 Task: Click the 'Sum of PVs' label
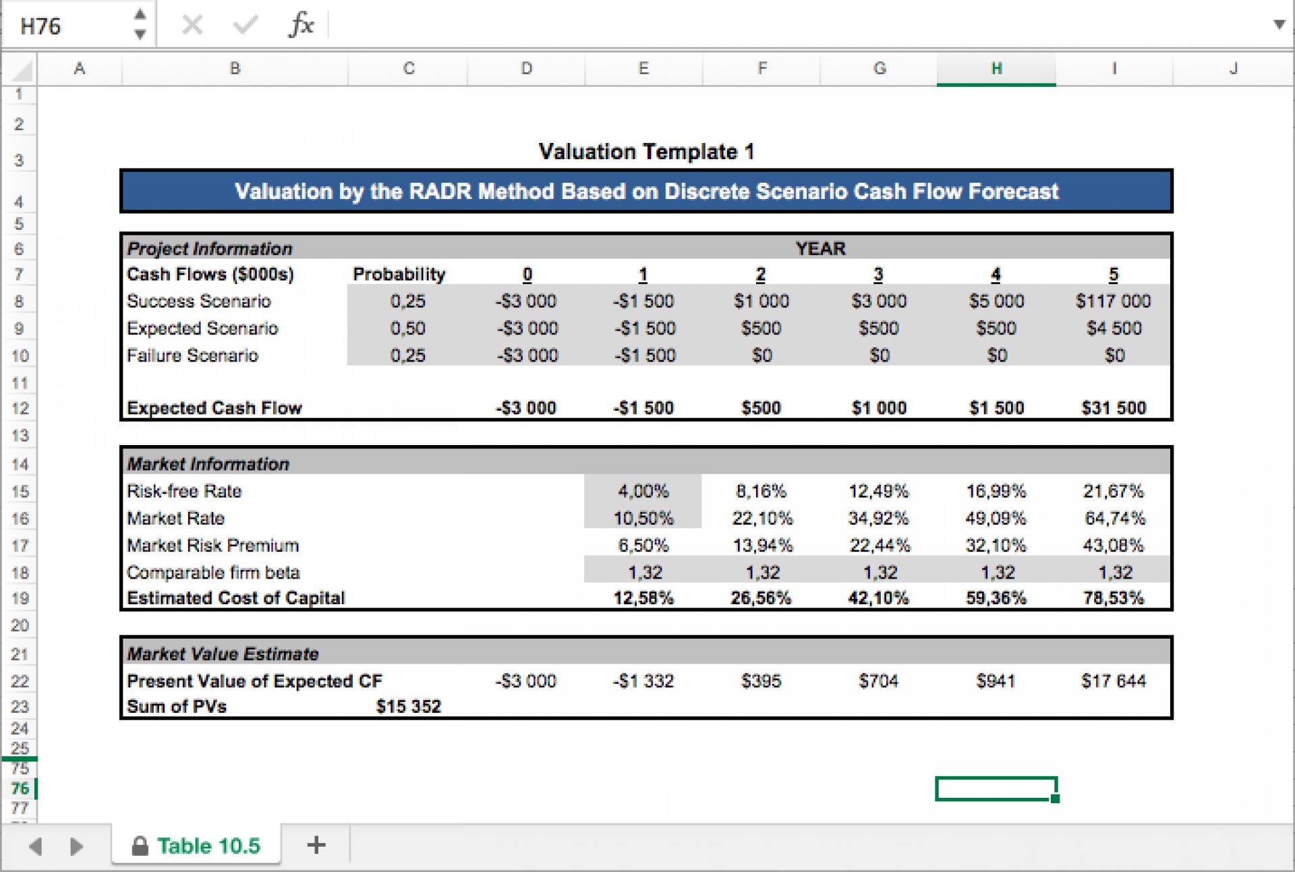click(x=177, y=707)
